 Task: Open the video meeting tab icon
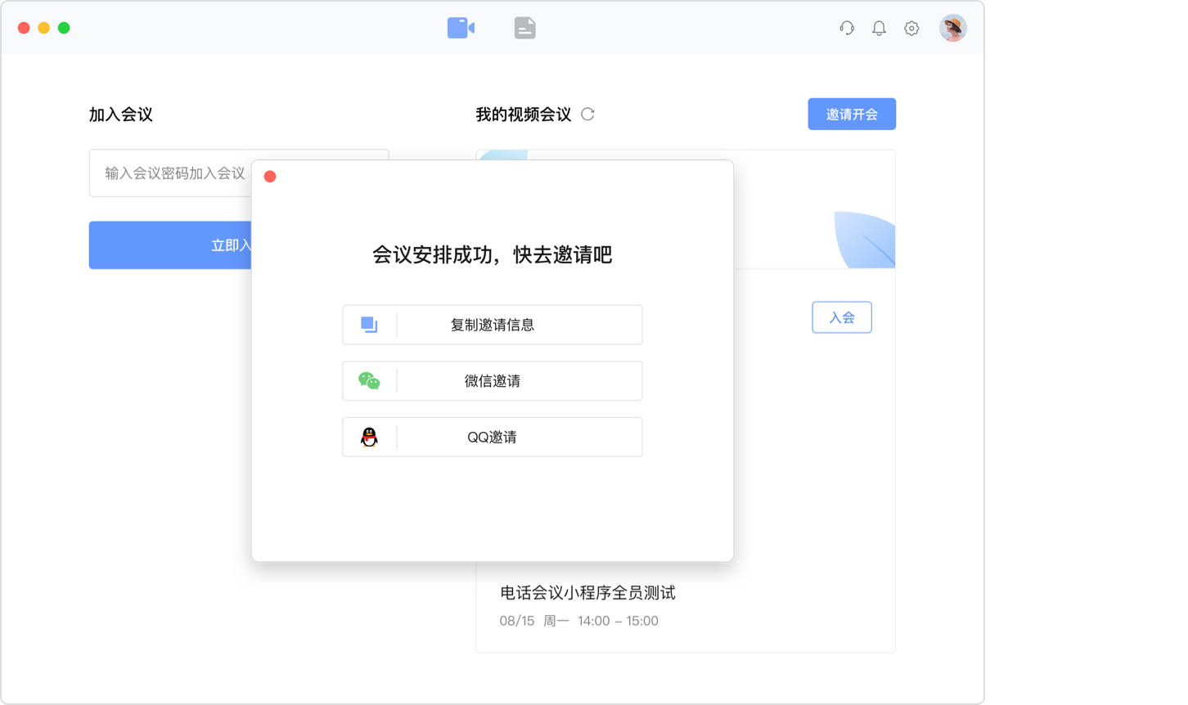(461, 28)
